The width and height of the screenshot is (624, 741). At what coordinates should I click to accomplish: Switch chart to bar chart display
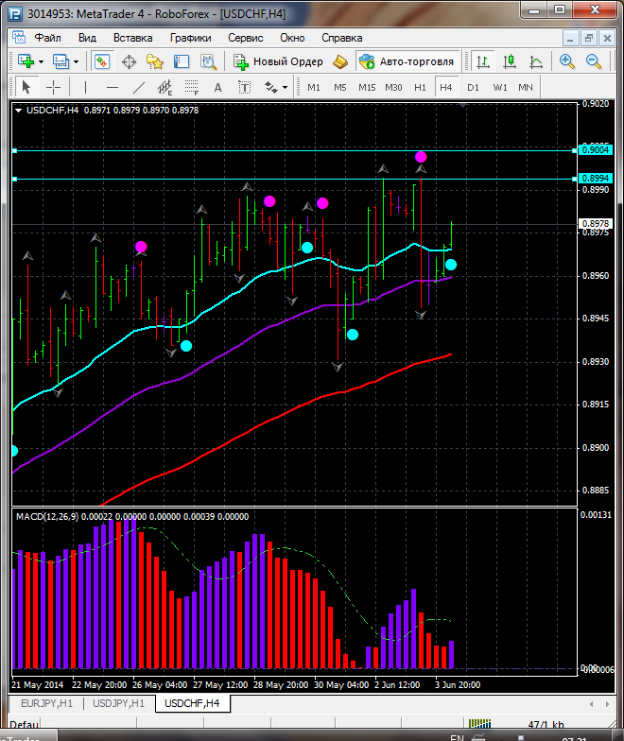[x=483, y=61]
